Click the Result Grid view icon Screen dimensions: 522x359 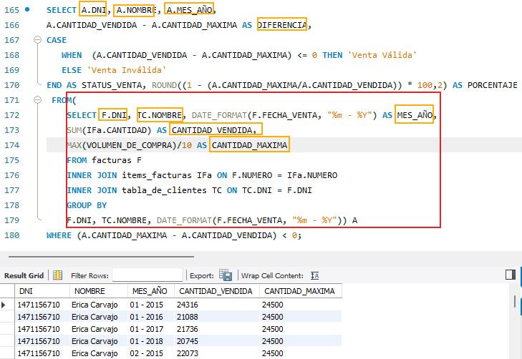pos(57,275)
